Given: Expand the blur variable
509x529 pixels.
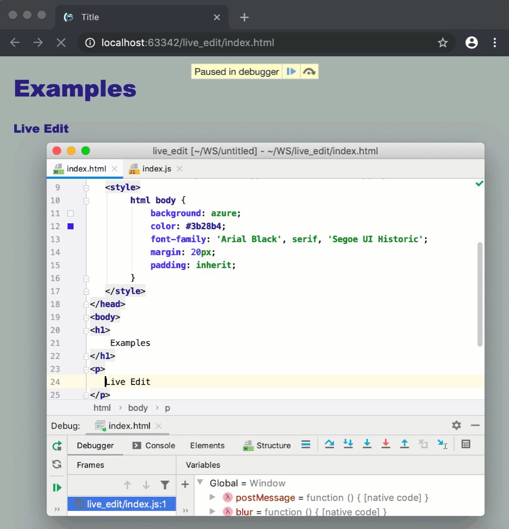Looking at the screenshot, I should coord(212,511).
